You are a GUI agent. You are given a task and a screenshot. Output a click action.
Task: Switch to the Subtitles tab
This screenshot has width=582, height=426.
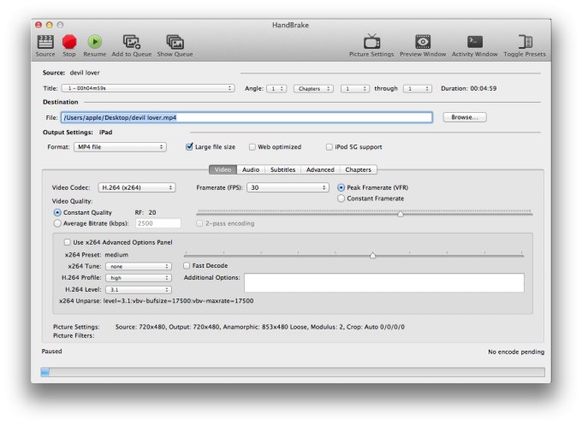tap(282, 169)
